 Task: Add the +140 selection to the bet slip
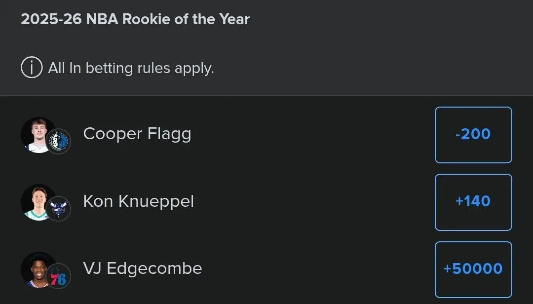pos(473,202)
